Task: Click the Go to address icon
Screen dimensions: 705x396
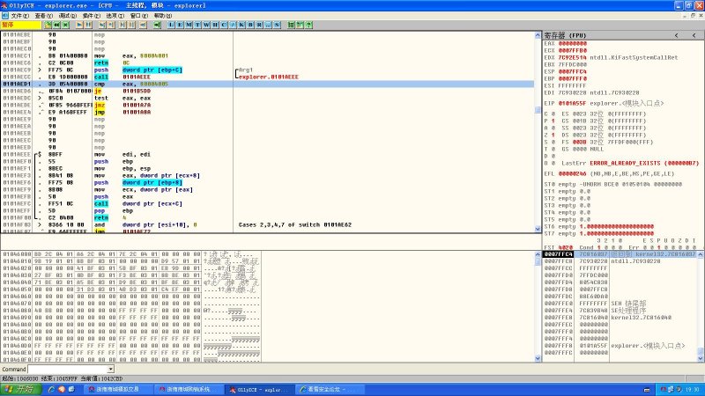Action: [157, 25]
